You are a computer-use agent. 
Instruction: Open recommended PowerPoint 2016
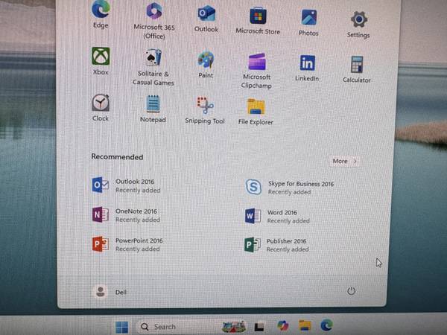127,244
